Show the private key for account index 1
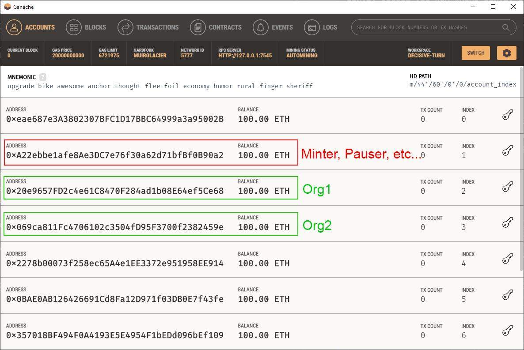Viewport: 524px width, 350px height. [x=508, y=151]
